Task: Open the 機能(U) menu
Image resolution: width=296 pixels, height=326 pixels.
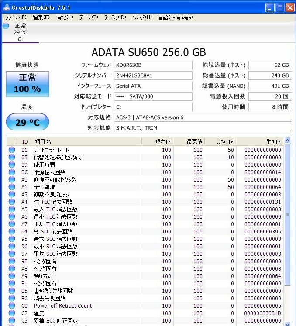Action: point(64,17)
